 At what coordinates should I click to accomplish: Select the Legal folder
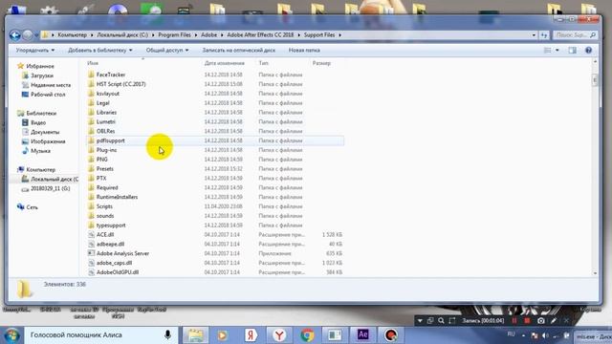(102, 103)
